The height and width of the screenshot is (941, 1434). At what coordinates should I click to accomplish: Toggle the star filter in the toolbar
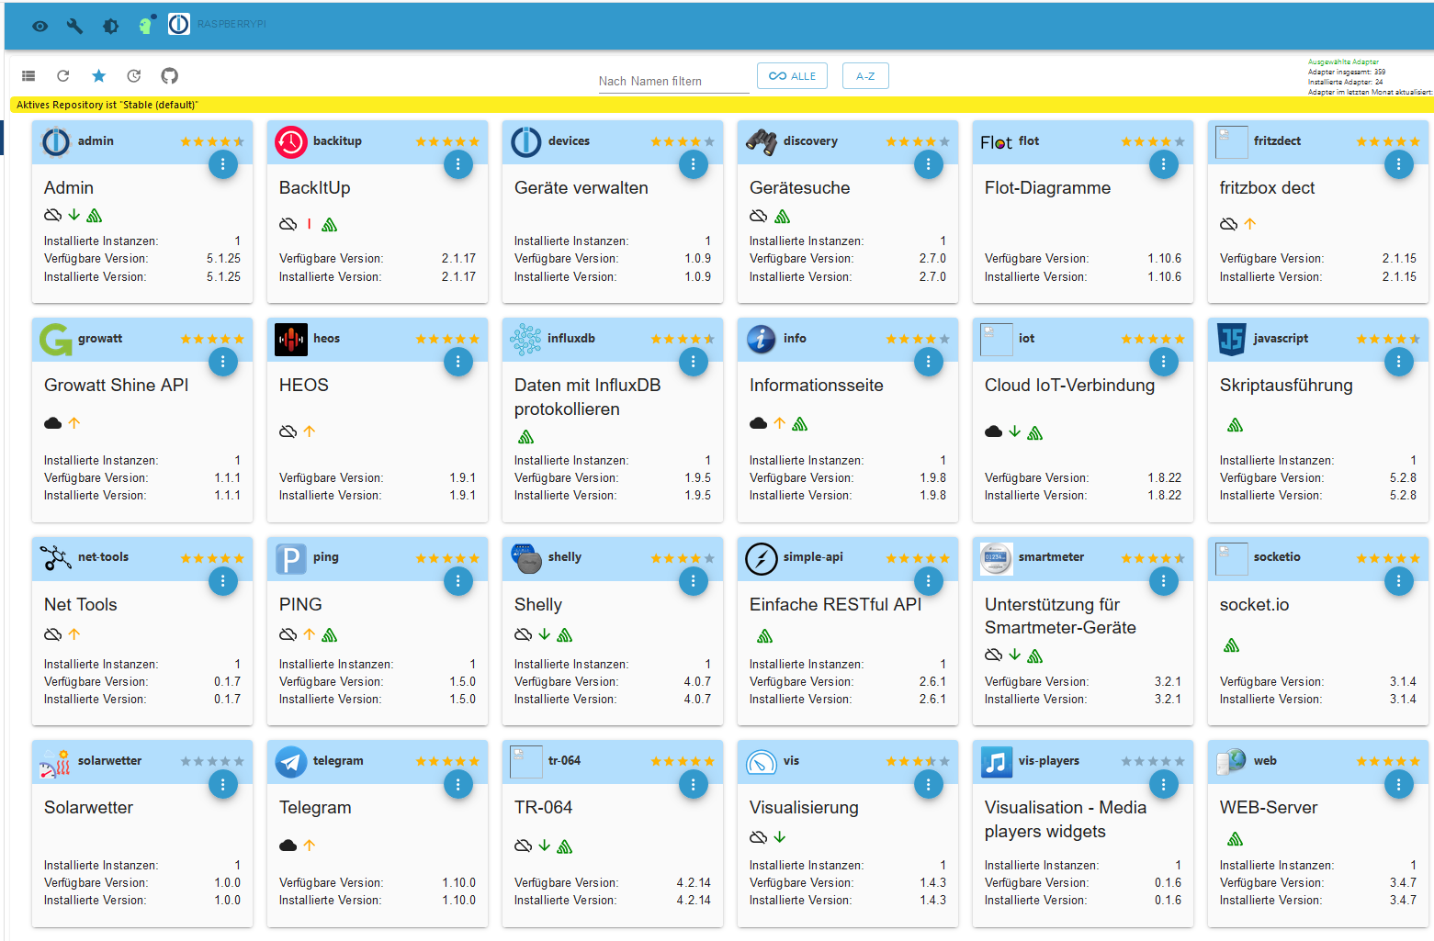[99, 75]
